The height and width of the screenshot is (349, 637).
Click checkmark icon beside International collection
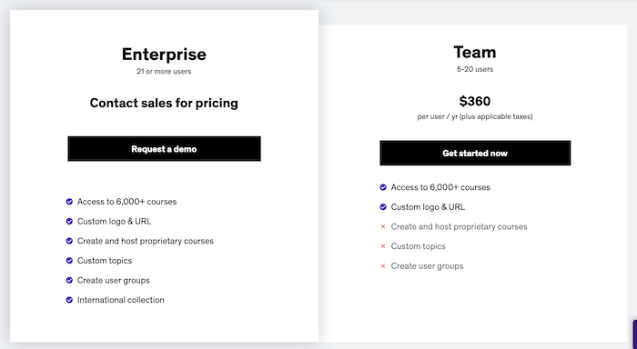pos(69,300)
